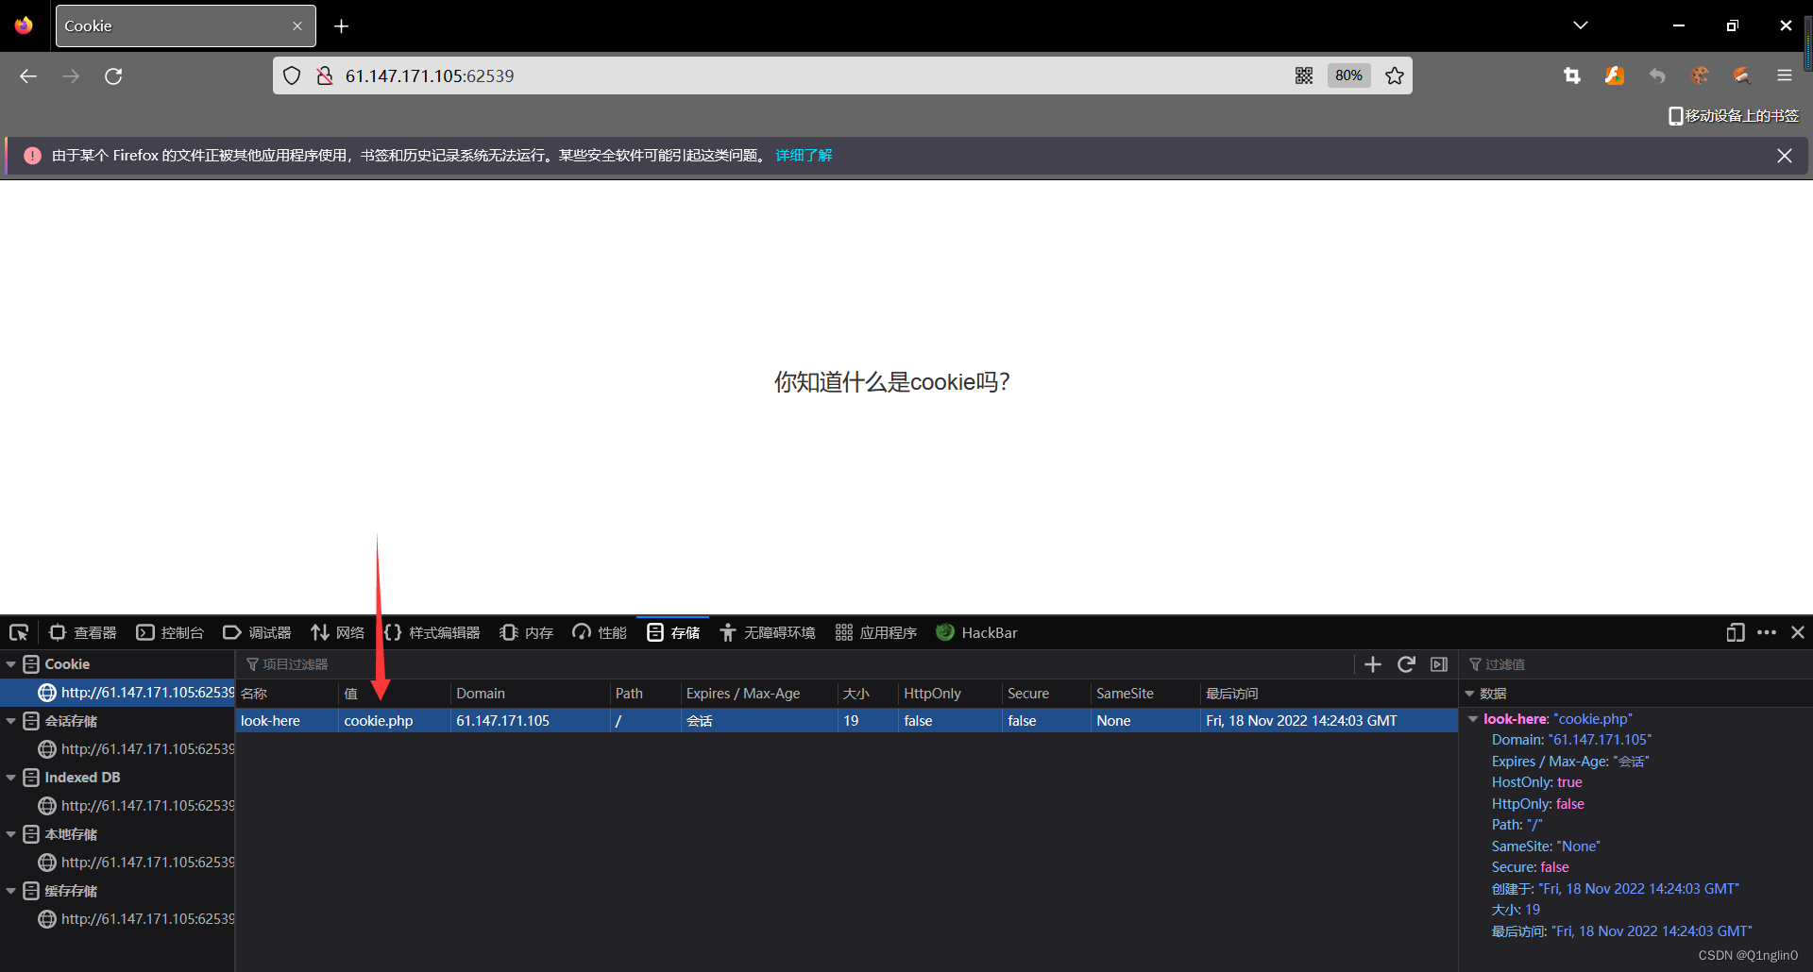The height and width of the screenshot is (972, 1813).
Task: Open the screenshot crop extension icon
Action: point(1572,76)
